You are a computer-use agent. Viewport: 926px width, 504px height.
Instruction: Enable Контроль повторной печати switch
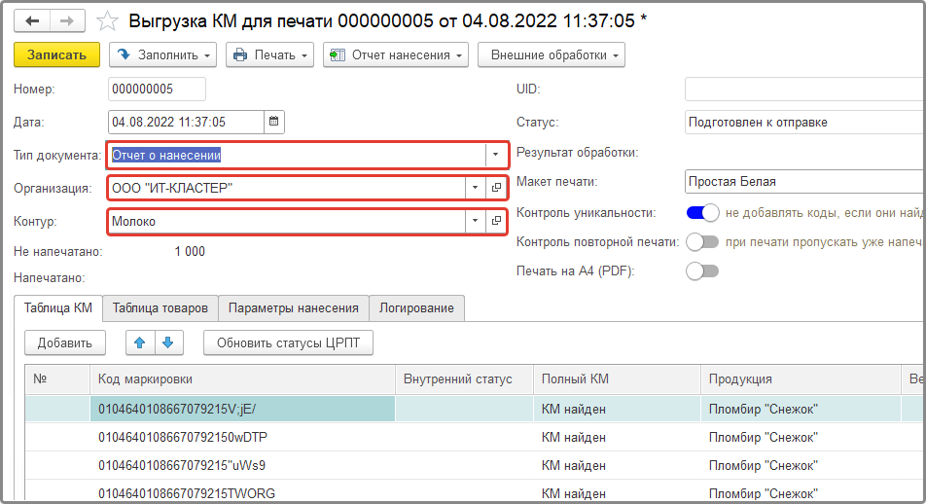pos(702,241)
